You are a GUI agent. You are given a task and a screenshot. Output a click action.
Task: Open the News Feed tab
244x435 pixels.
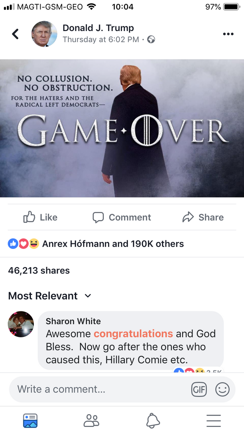30,421
